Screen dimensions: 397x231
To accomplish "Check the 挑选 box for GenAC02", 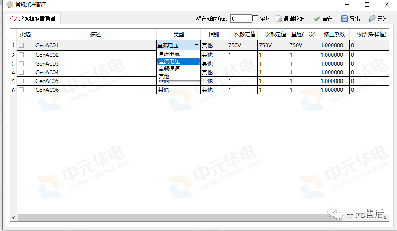I will [21, 55].
